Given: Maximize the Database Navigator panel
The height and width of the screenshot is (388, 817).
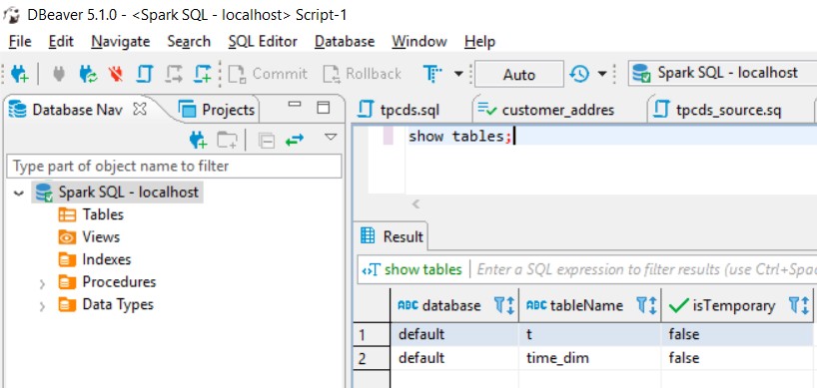Looking at the screenshot, I should (324, 108).
